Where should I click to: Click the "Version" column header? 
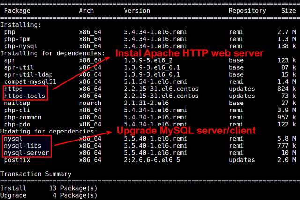point(137,10)
